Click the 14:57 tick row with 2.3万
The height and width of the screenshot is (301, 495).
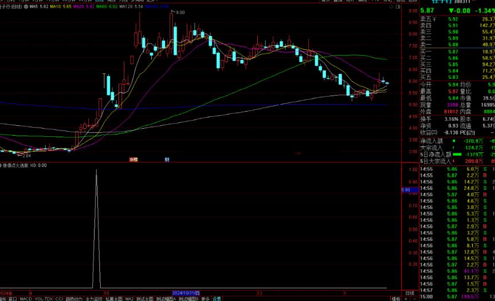[x=457, y=290]
